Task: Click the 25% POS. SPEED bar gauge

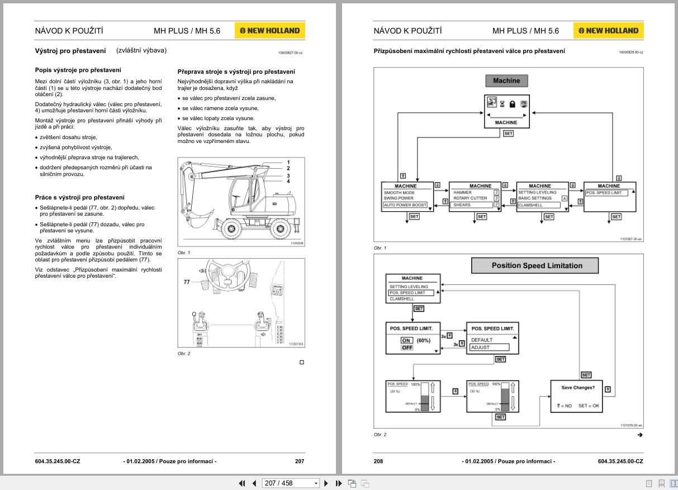Action: 424,397
